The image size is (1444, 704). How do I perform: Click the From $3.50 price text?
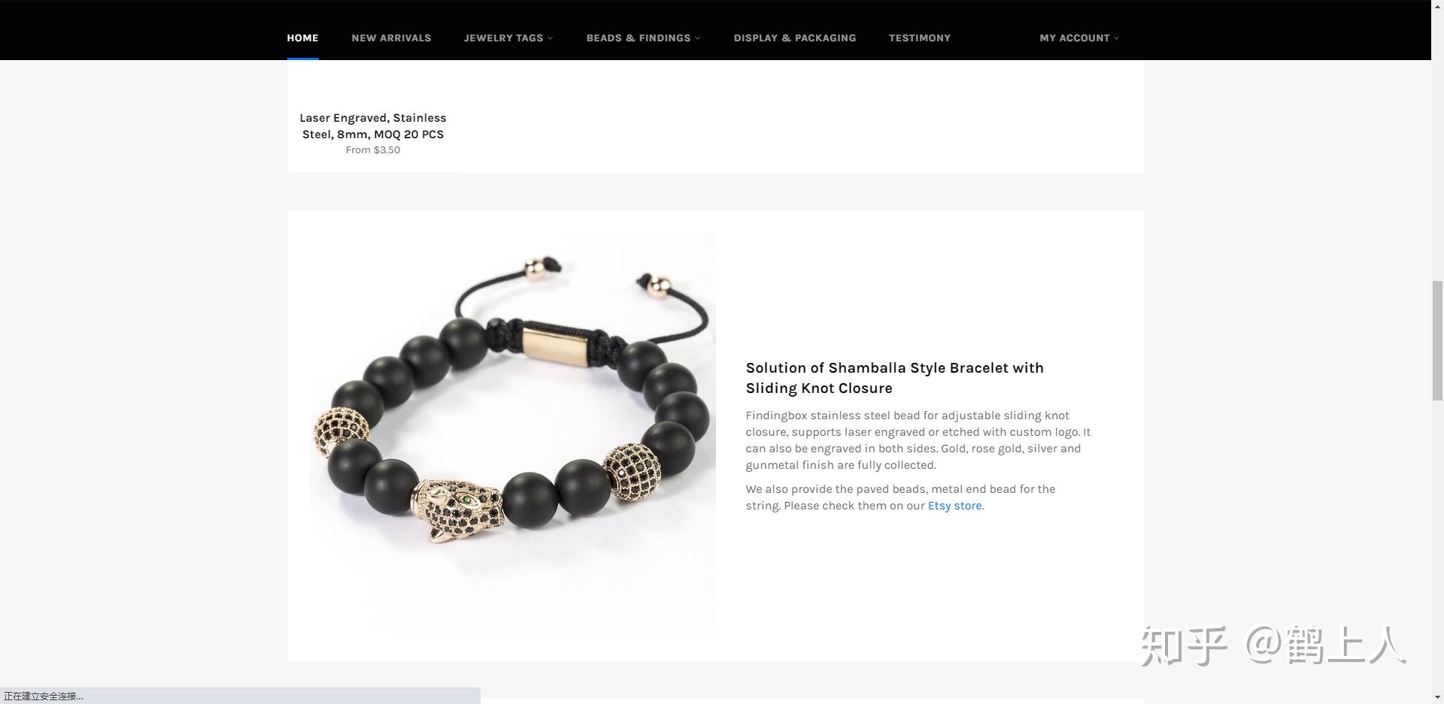point(373,150)
